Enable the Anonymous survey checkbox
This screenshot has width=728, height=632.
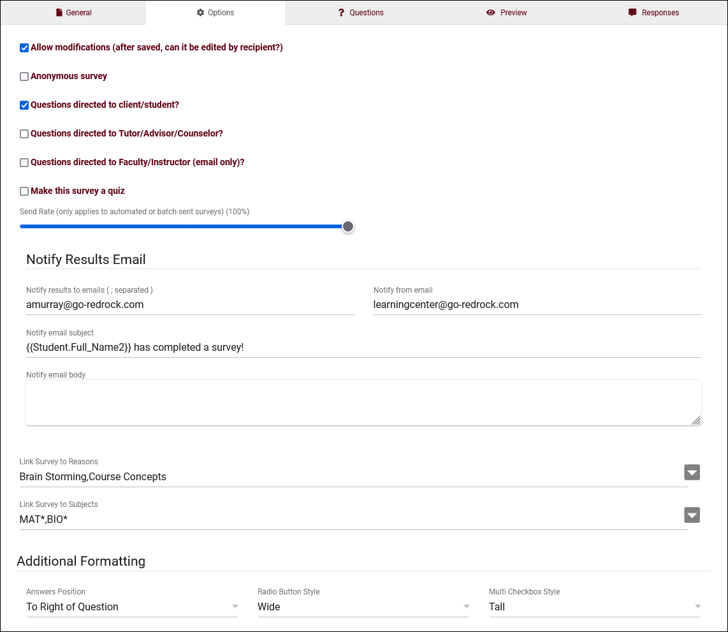[24, 77]
